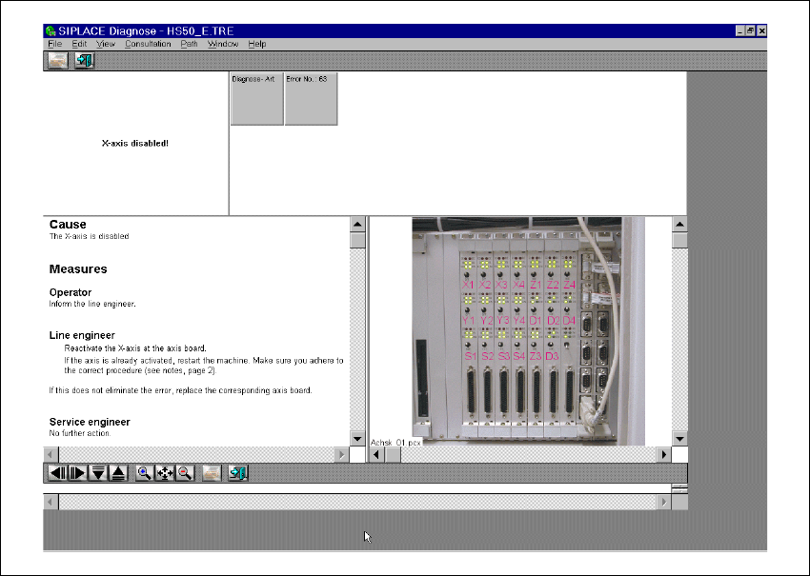Click the image pane vertical scrollbar thumb
Viewport: 810px width, 576px height.
pyautogui.click(x=679, y=240)
